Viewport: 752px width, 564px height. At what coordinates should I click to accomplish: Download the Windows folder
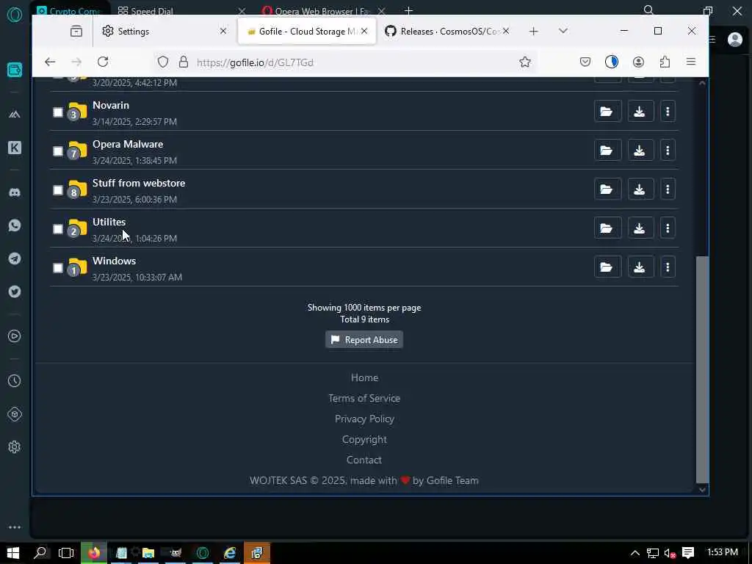pos(640,267)
